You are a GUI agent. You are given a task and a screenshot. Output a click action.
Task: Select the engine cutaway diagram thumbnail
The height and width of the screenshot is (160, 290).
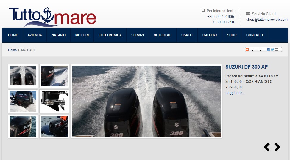54,101
